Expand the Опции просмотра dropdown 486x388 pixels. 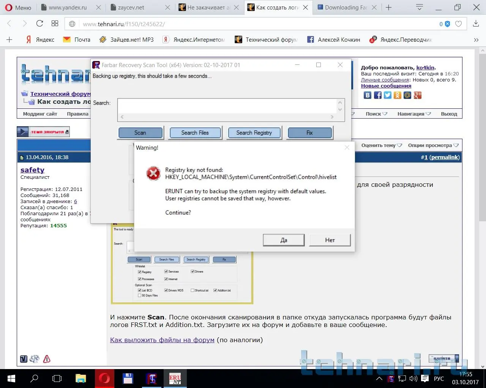tap(433, 145)
